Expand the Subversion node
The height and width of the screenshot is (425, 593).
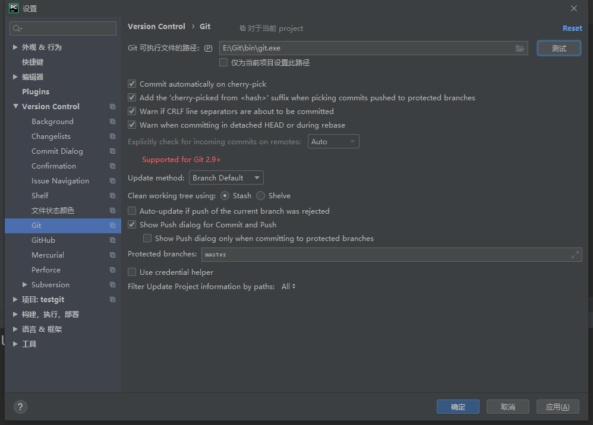pos(24,284)
